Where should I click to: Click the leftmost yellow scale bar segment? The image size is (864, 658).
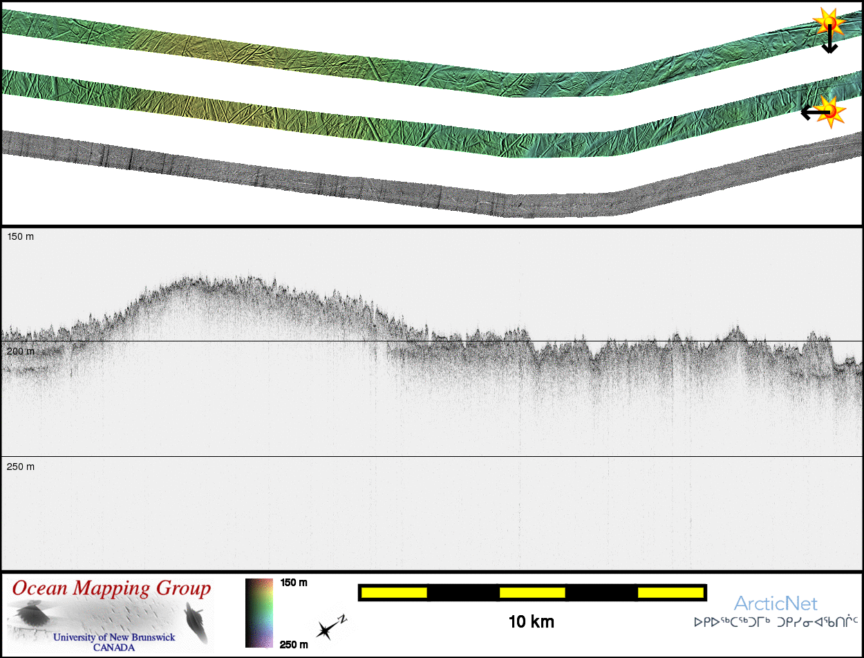[x=394, y=592]
